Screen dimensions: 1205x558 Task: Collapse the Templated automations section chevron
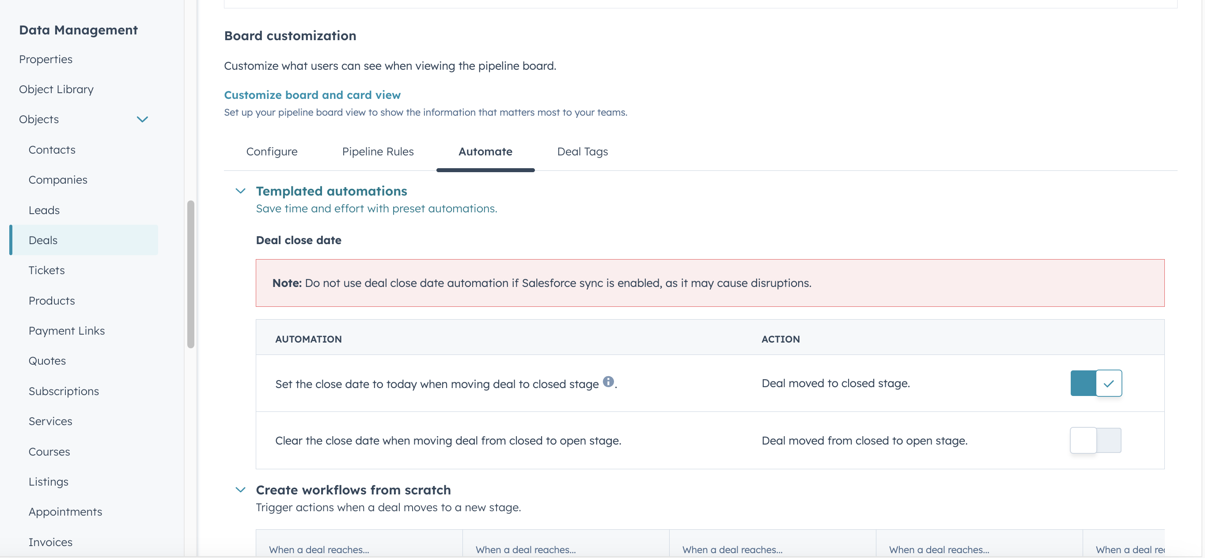[x=240, y=191]
